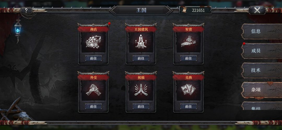Click 前往 under 外交

tap(93, 107)
